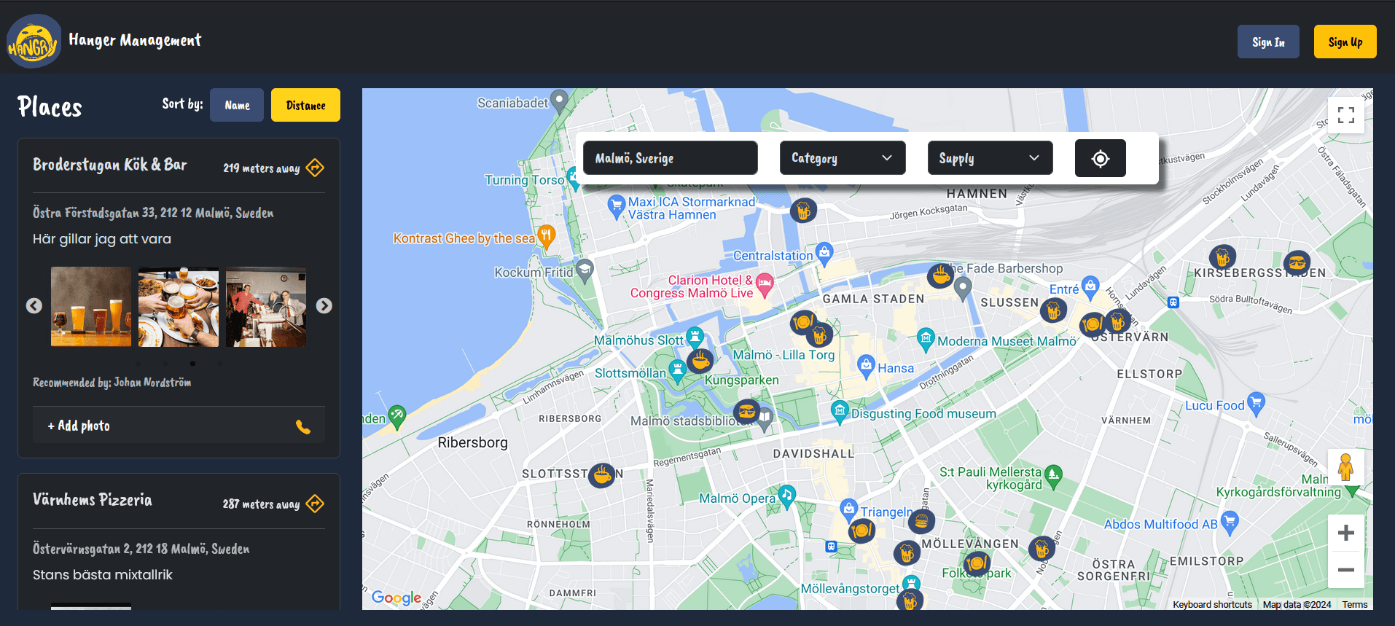Select beer marker right of Möllevången label
The width and height of the screenshot is (1395, 626).
(1042, 547)
